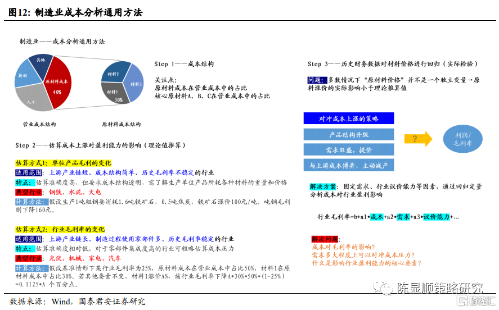The height and width of the screenshot is (310, 499).
Task: Click the cyan 议价能力 term in formula
Action: 434,217
